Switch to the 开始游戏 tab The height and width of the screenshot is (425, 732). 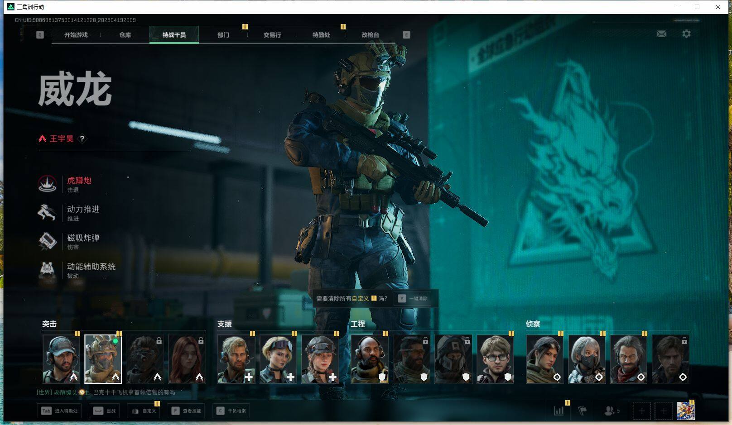click(x=76, y=35)
